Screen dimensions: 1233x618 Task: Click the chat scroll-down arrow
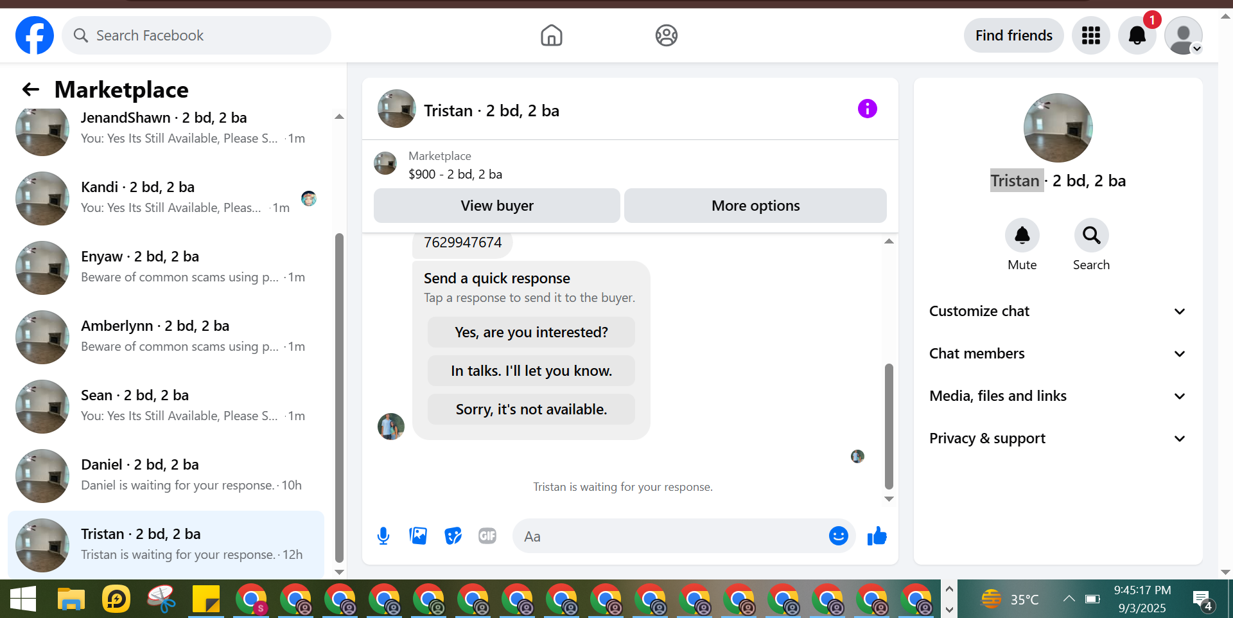click(889, 499)
